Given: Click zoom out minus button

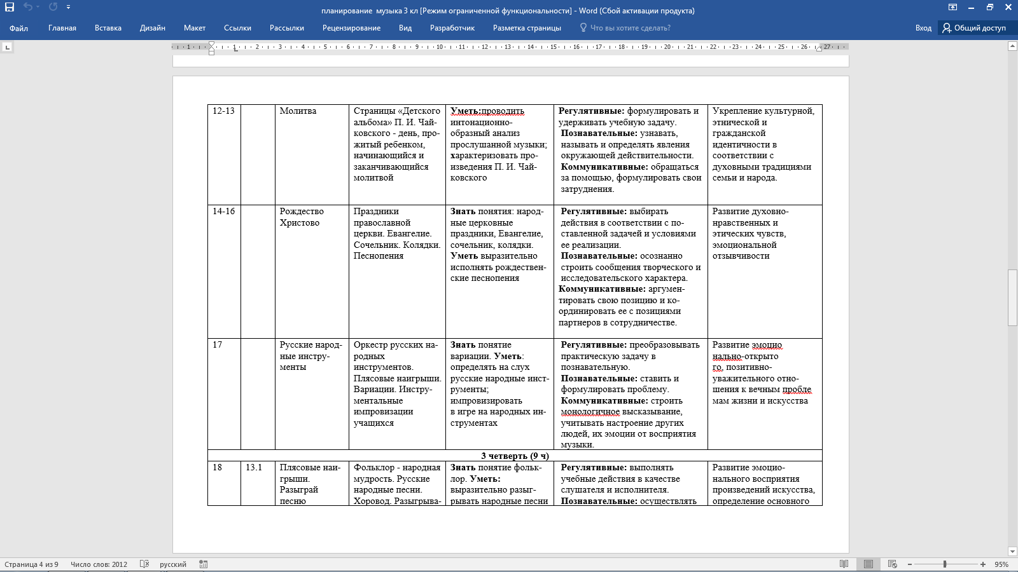Looking at the screenshot, I should 910,564.
